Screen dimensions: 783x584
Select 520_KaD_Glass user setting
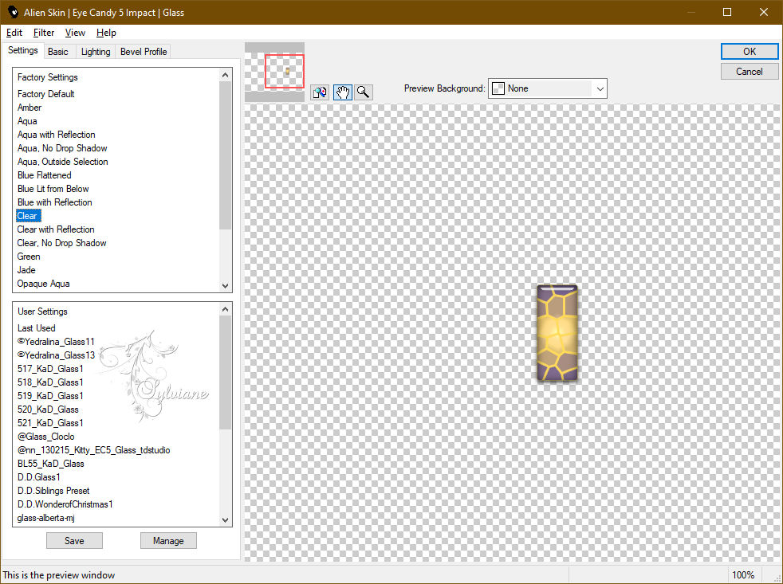click(48, 410)
